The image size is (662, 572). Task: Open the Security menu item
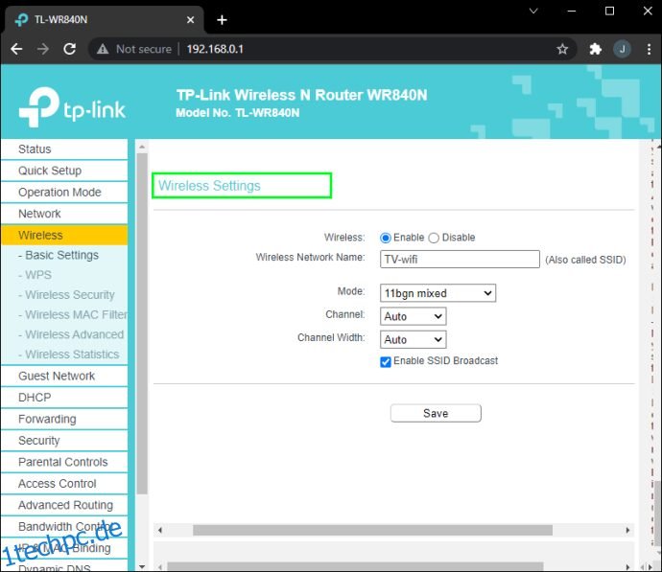click(x=64, y=441)
